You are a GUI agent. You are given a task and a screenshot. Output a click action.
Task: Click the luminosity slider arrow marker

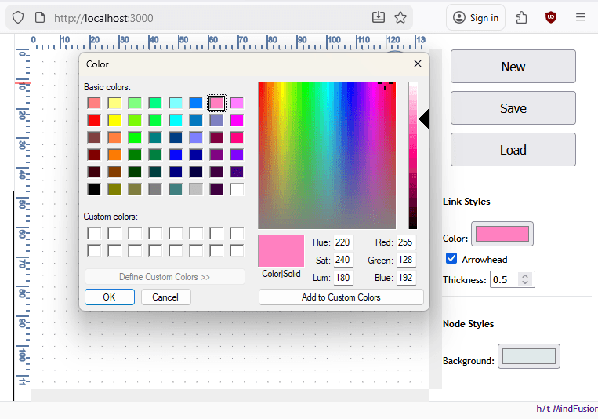424,119
